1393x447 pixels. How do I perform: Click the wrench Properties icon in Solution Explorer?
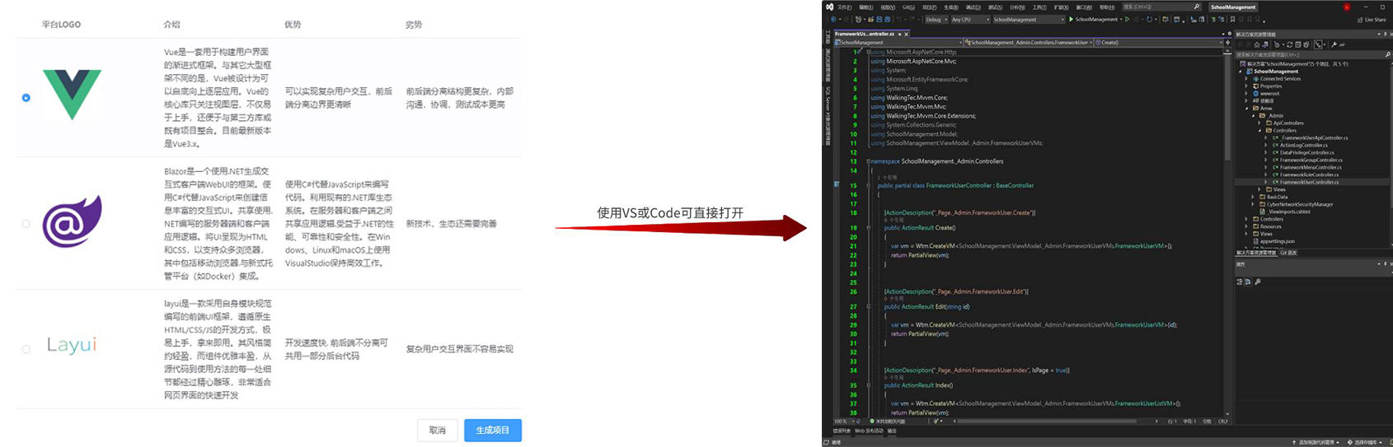coord(1334,44)
